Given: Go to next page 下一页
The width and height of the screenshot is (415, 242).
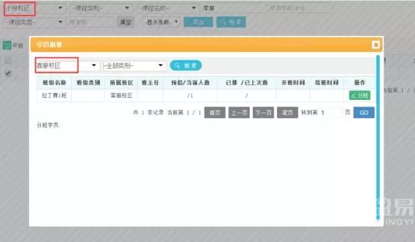Looking at the screenshot, I should pyautogui.click(x=263, y=112).
